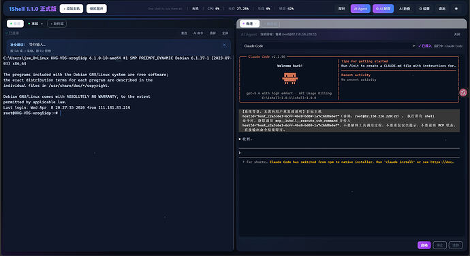
Task: Open the 本机 tab dropdown arrow
Action: pos(42,24)
